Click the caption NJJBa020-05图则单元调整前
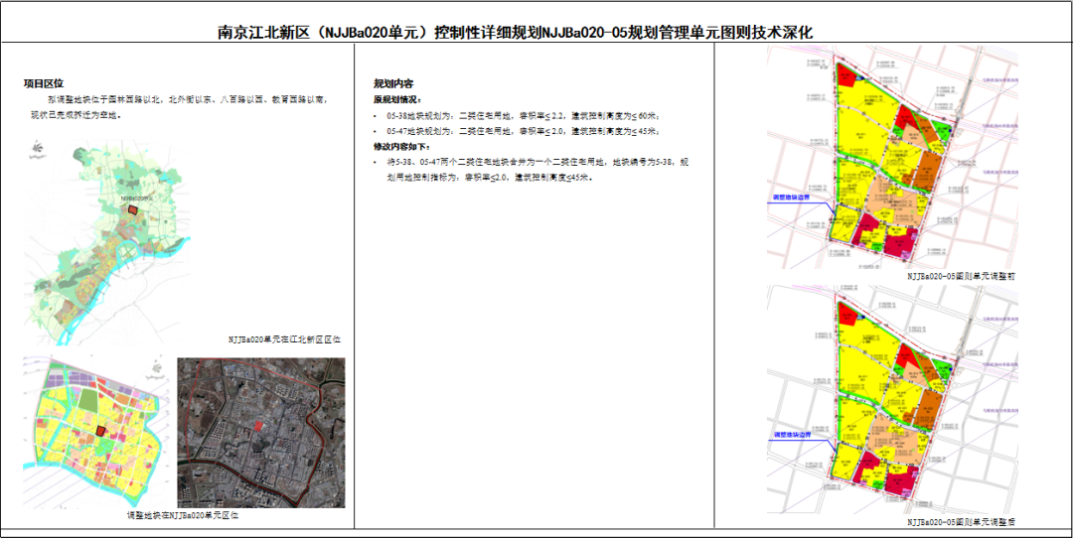Image resolution: width=1073 pixels, height=538 pixels. pyautogui.click(x=961, y=277)
